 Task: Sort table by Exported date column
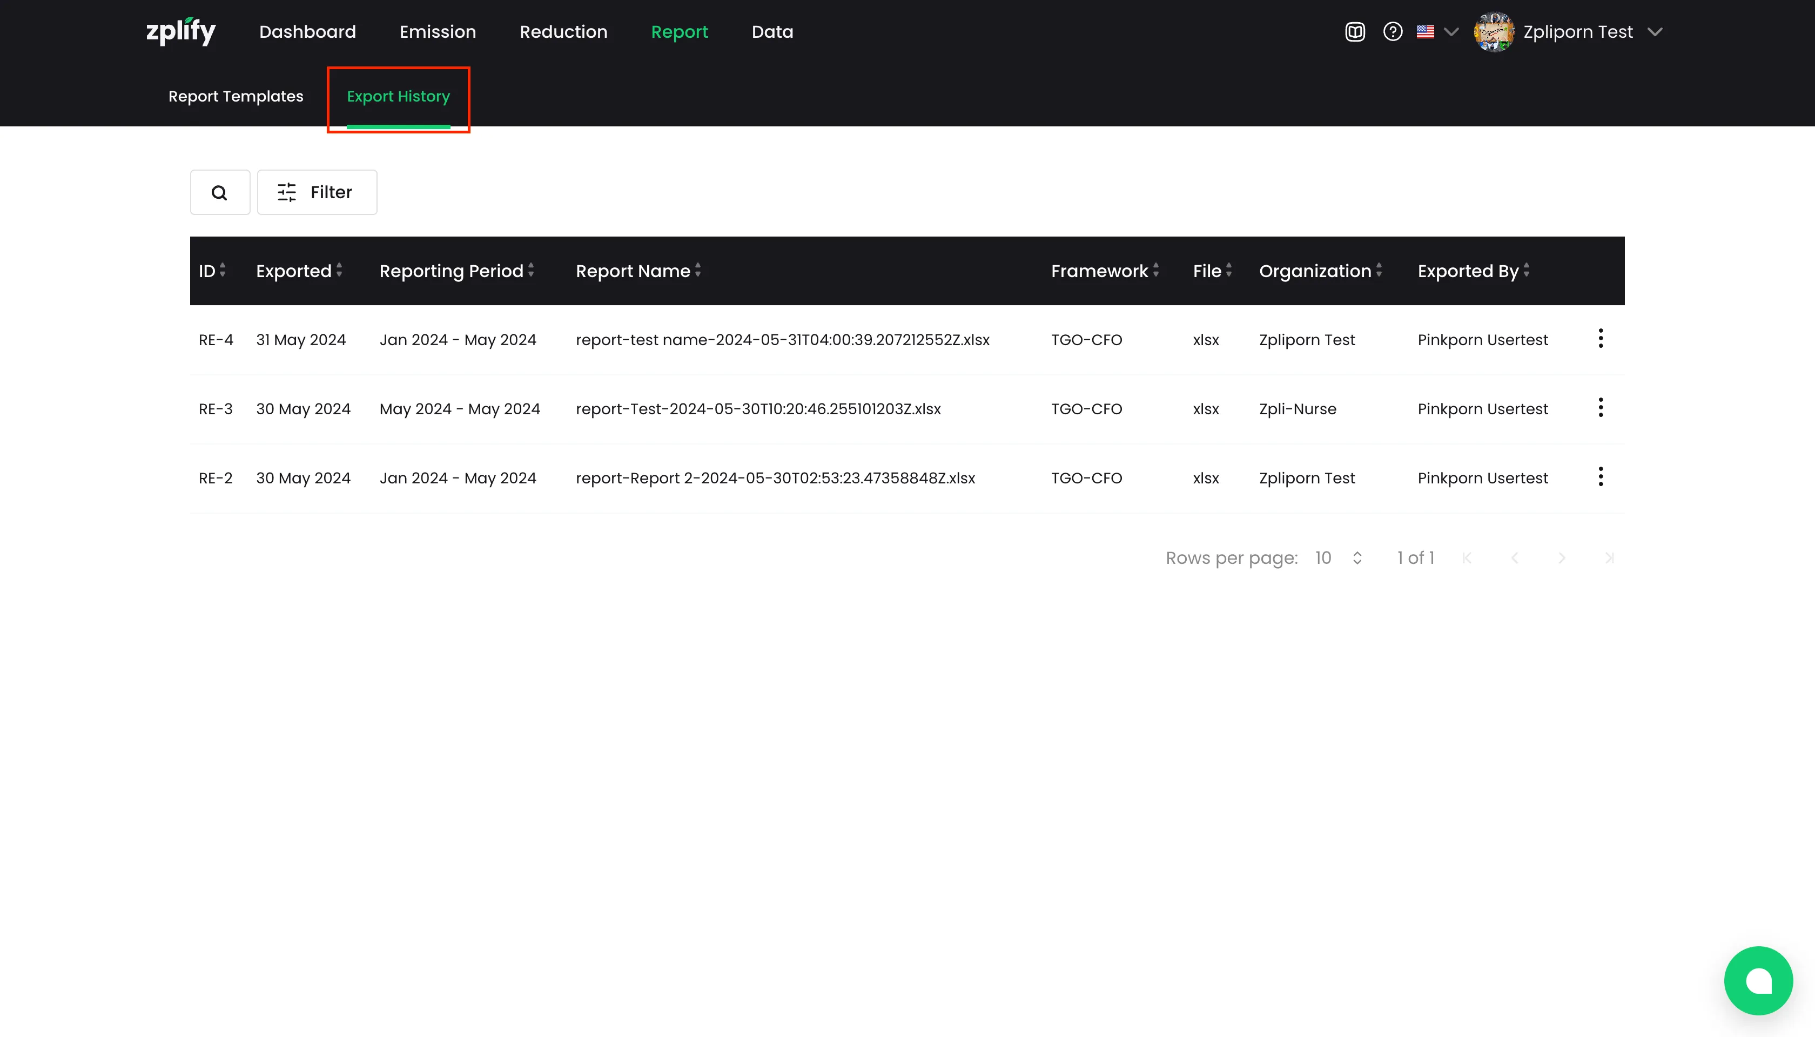point(299,271)
